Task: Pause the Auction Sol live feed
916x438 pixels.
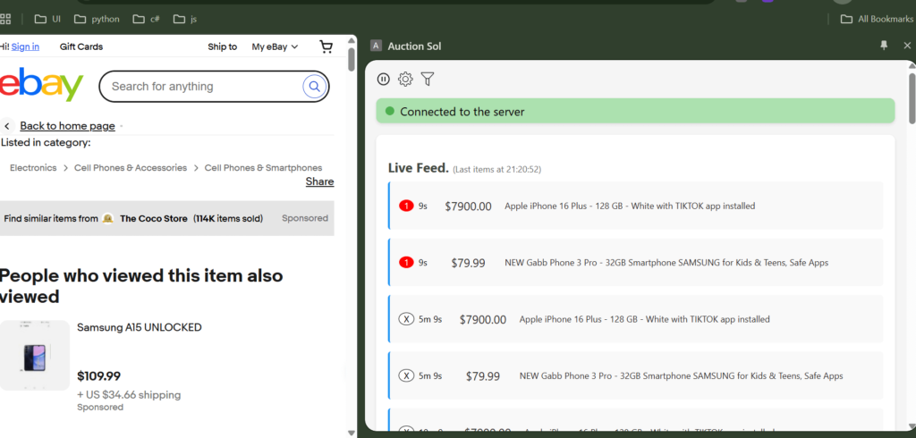Action: pyautogui.click(x=383, y=79)
